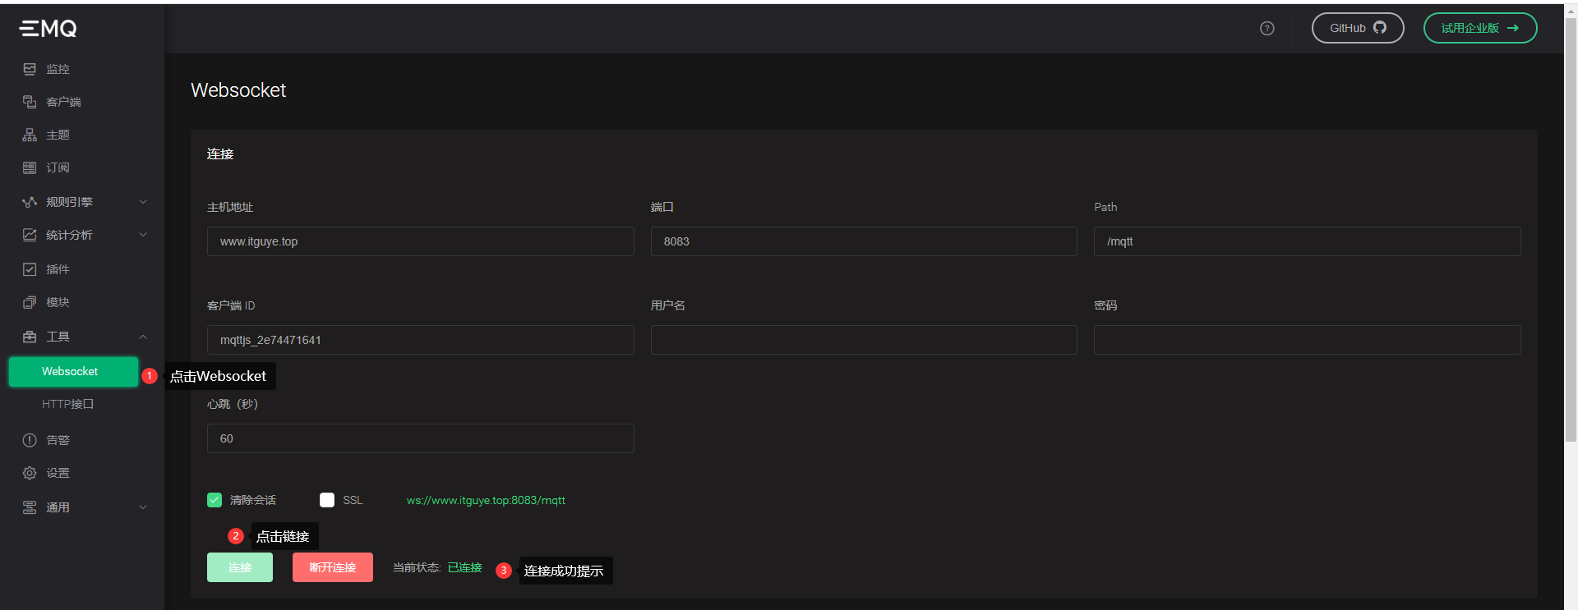Click ws://www.itguye.top:8083/mqtt address text

point(486,500)
